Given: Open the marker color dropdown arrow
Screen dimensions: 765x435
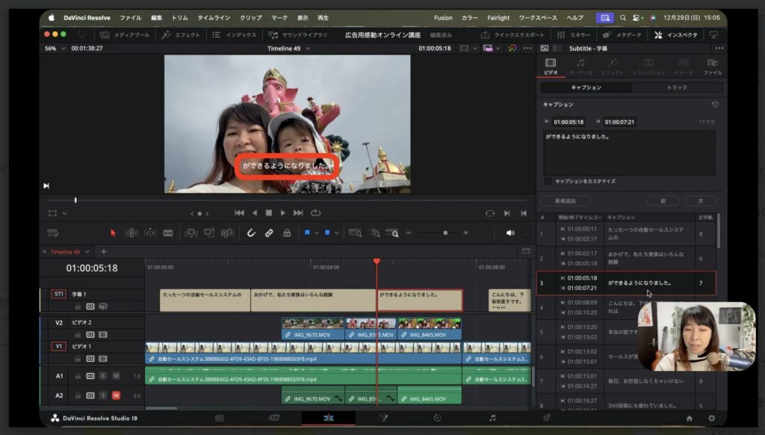Looking at the screenshot, I should [x=337, y=233].
